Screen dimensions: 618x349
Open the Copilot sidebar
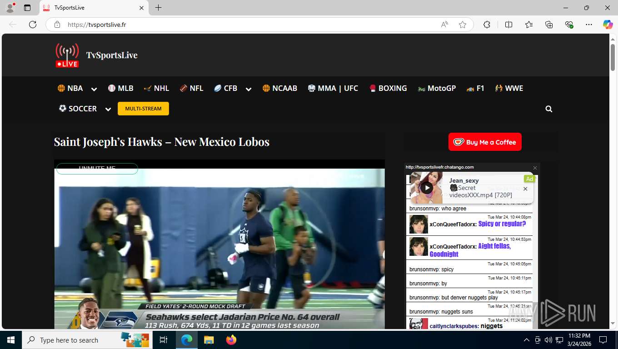(x=608, y=25)
